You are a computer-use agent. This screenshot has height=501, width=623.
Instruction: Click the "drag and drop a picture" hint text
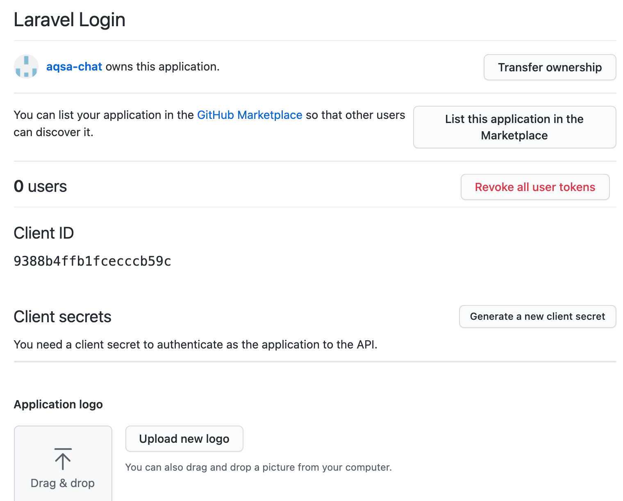[x=259, y=467]
